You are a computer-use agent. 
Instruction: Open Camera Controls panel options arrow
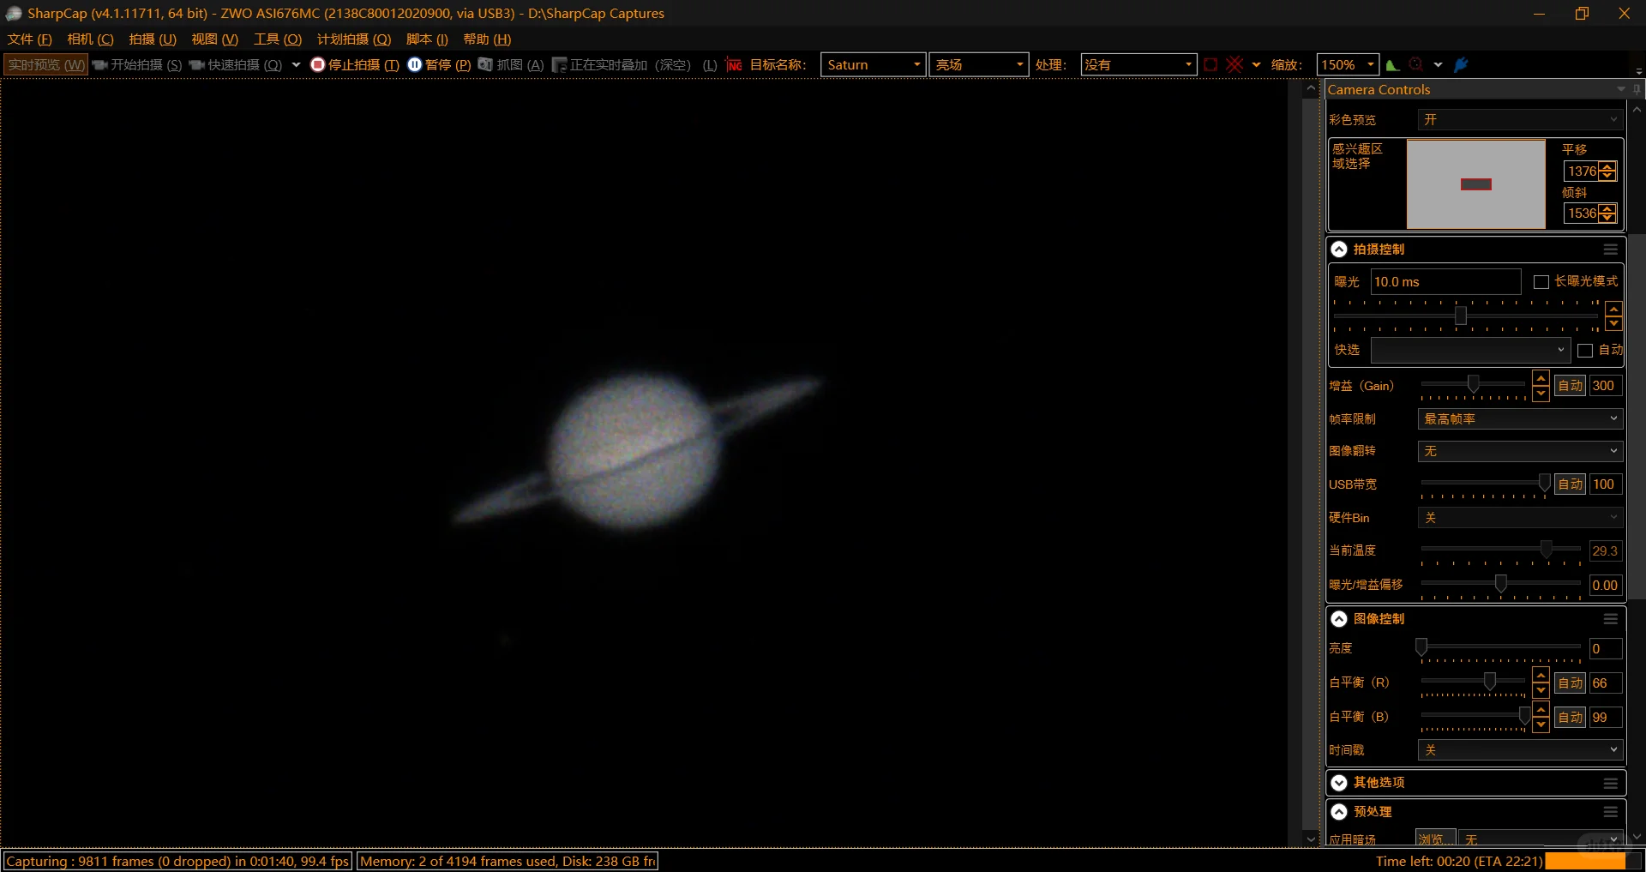coord(1620,89)
